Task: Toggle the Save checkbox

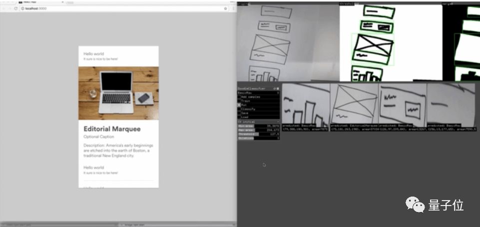Action: (x=239, y=113)
